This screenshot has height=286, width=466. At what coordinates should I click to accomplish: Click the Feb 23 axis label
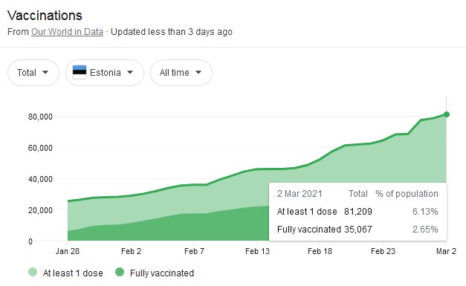click(x=383, y=251)
